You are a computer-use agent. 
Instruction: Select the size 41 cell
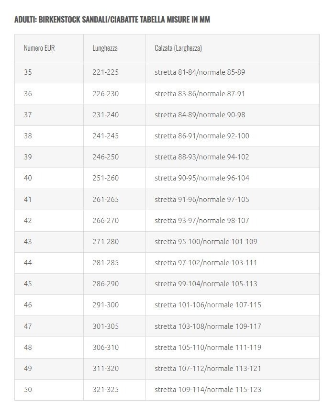pyautogui.click(x=28, y=199)
